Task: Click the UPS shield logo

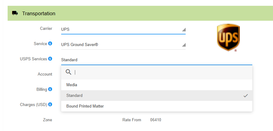Action: 228,37
